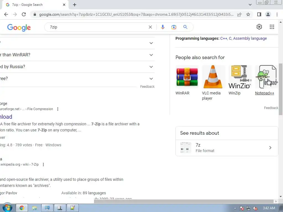This screenshot has width=283, height=212.
Task: Click the 7z result arrow chevron
Action: coord(270,148)
